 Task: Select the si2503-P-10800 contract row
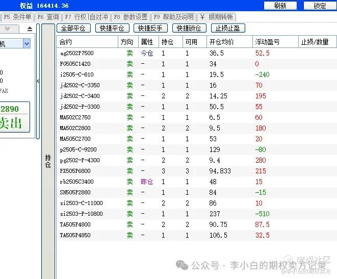(x=196, y=214)
